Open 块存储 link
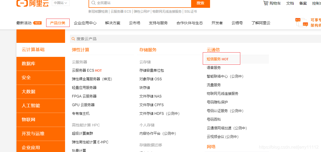 144,88
